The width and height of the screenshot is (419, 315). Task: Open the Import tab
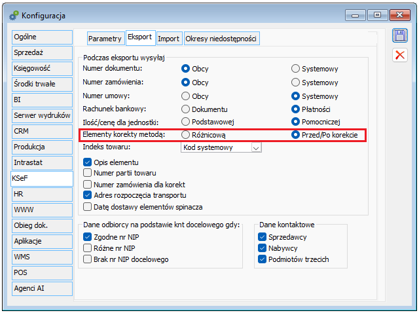(169, 39)
